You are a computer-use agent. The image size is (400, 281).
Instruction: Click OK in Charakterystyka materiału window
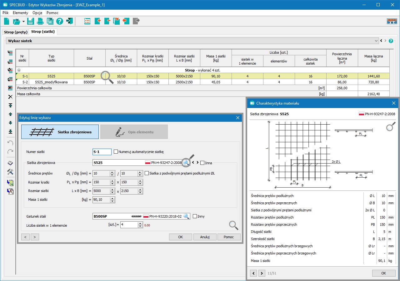coord(383,273)
